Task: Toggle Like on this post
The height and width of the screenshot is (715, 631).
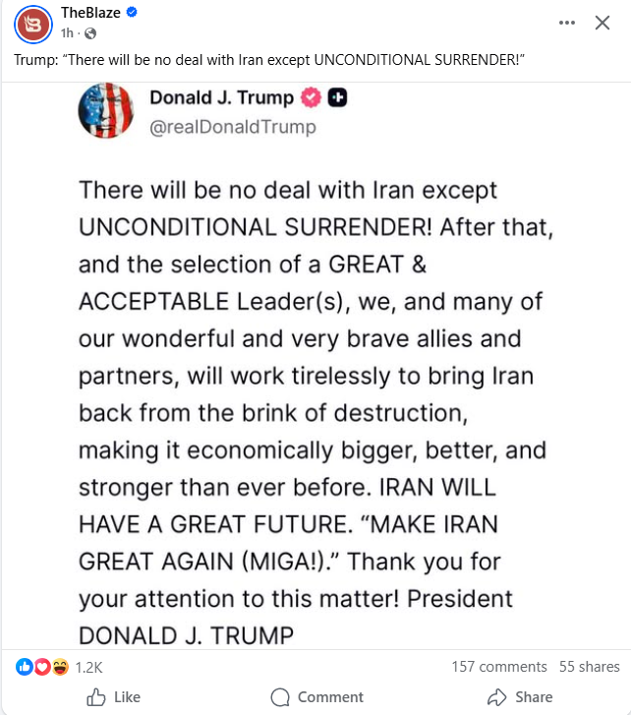Action: [x=114, y=697]
